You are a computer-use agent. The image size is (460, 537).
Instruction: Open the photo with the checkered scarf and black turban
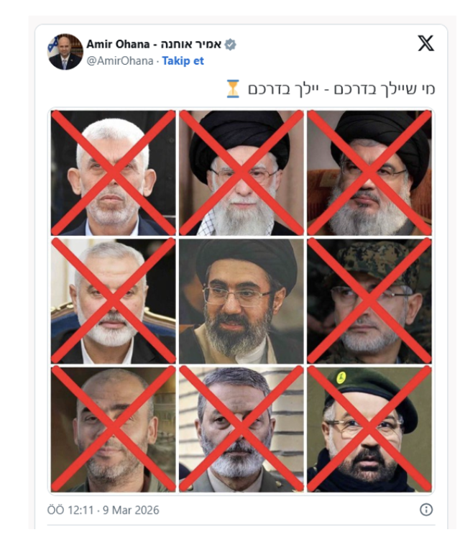click(x=241, y=173)
